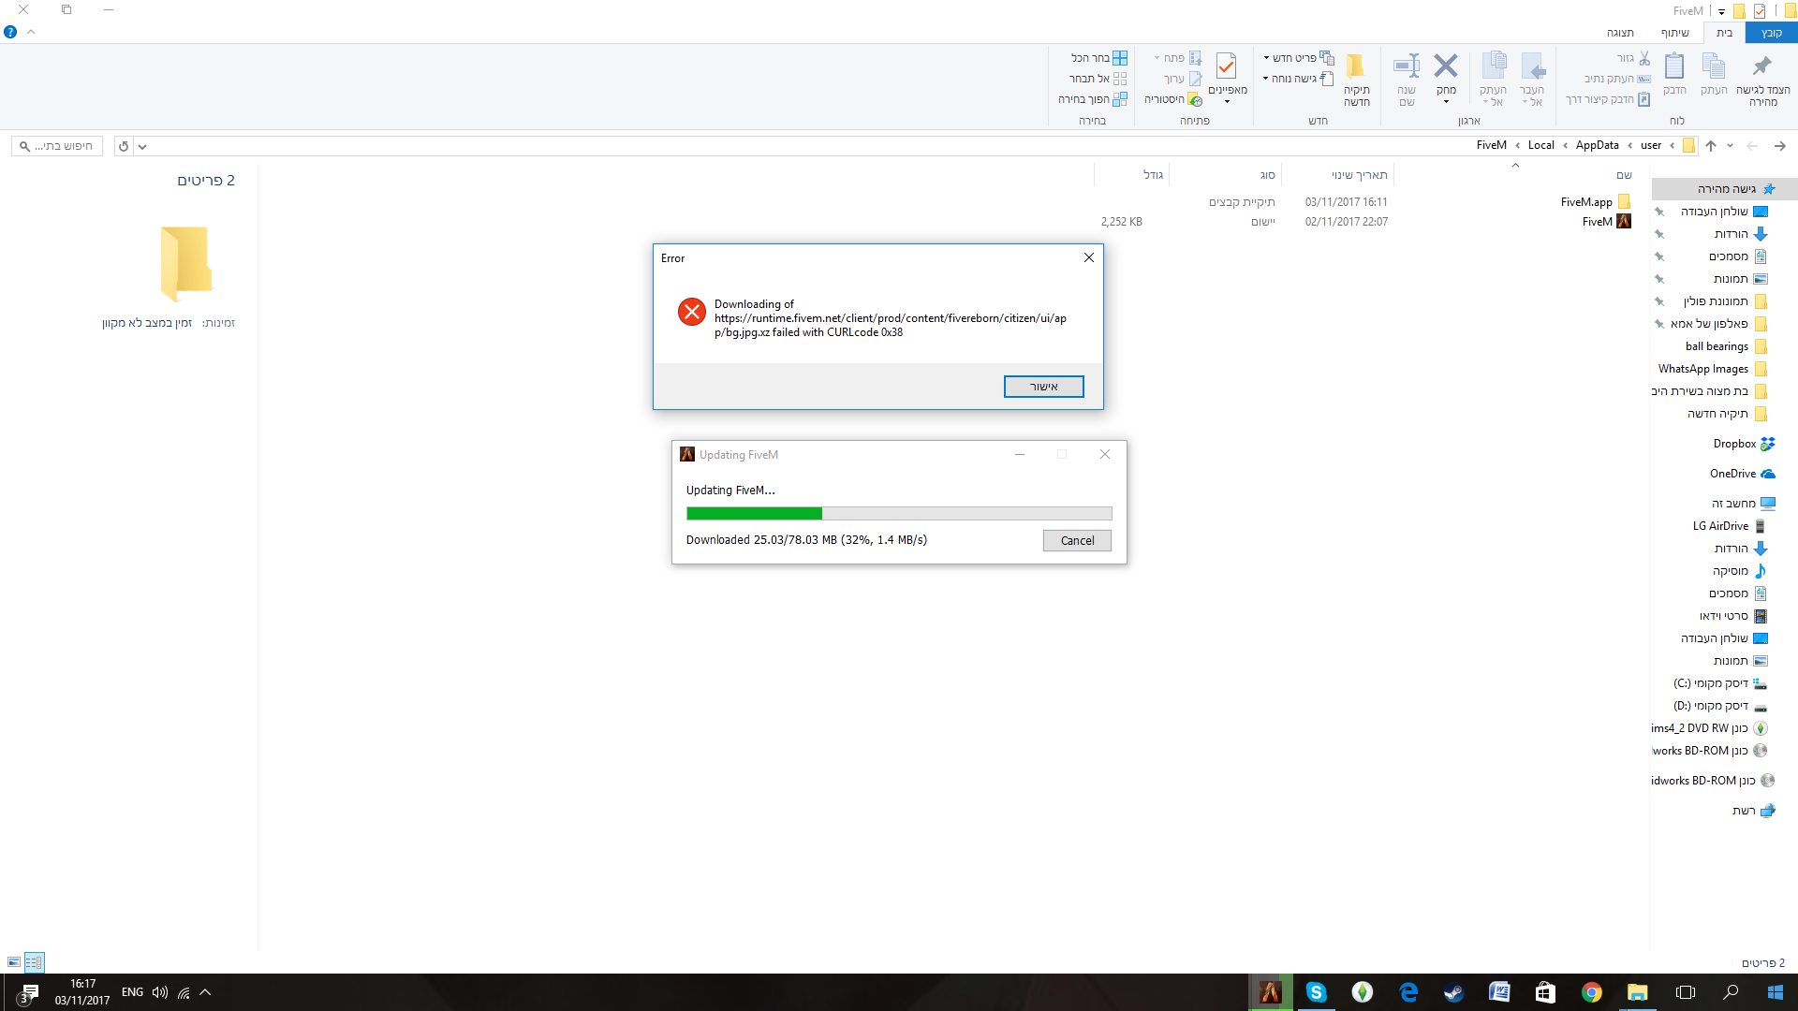
Task: Expand the Easy access dropdown in ribbon
Action: [1265, 79]
